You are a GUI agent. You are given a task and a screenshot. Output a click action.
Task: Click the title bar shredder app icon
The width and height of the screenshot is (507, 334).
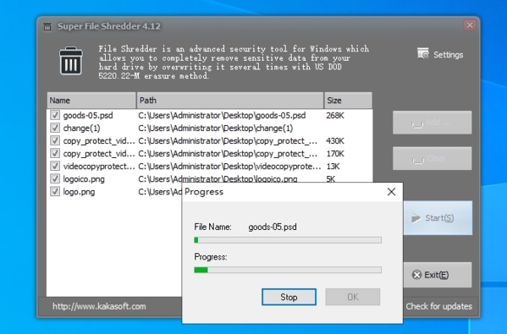coord(47,26)
